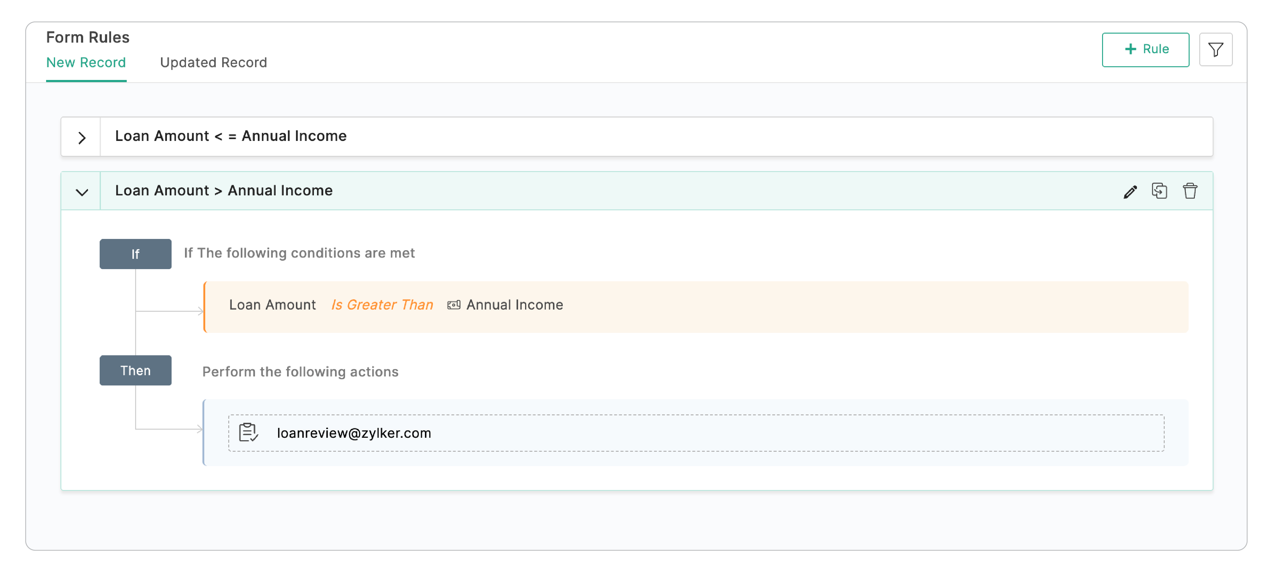Click the currency icon beside Annual Income

[x=453, y=305]
